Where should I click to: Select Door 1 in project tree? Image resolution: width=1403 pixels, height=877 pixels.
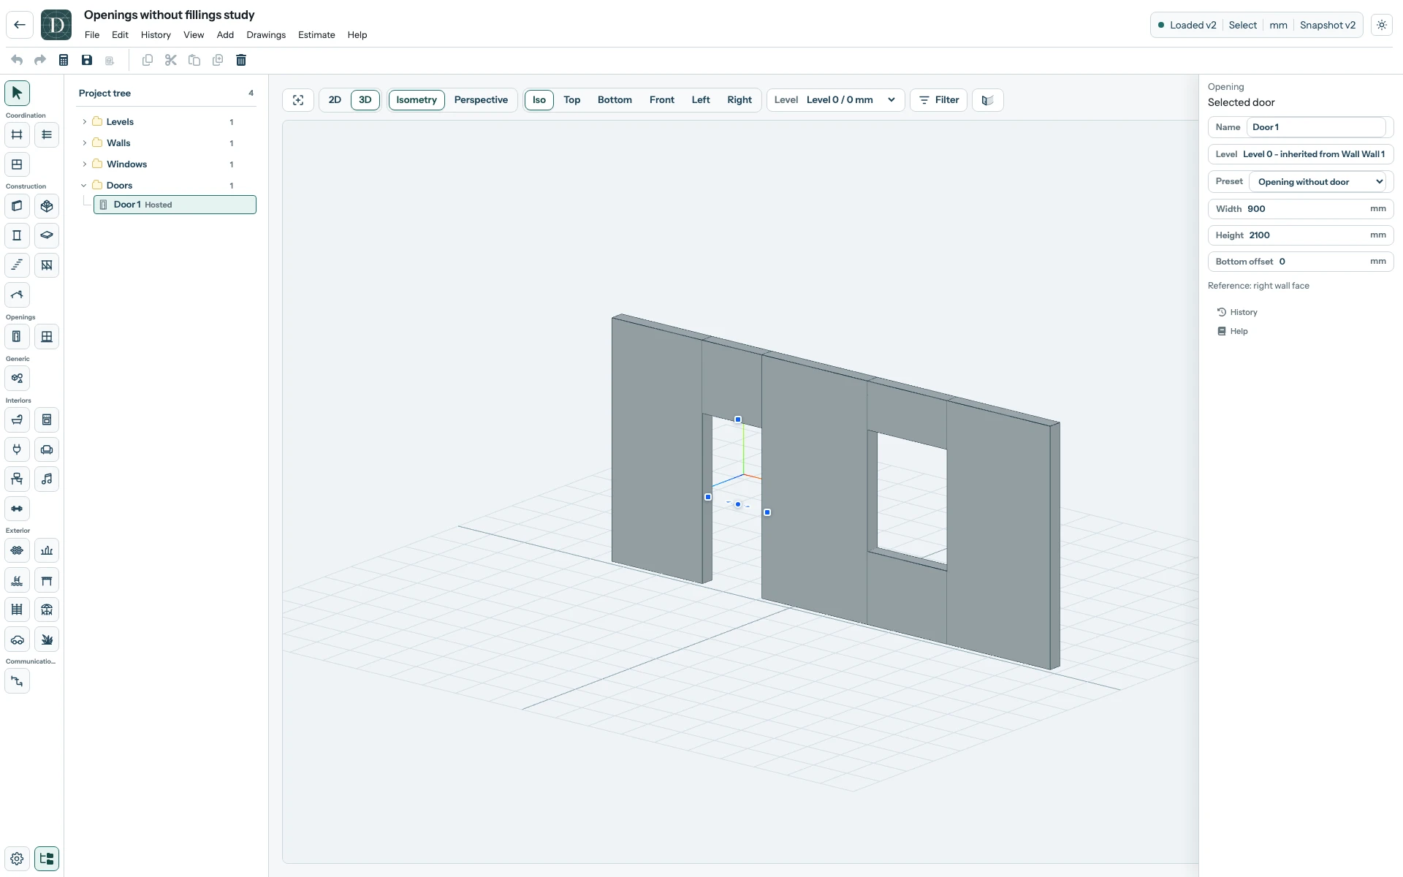pyautogui.click(x=175, y=205)
